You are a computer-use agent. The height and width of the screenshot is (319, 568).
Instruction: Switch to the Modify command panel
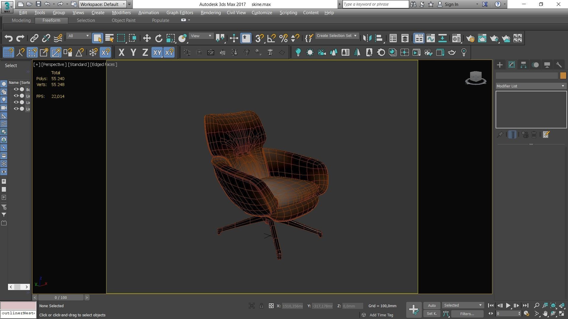[511, 65]
